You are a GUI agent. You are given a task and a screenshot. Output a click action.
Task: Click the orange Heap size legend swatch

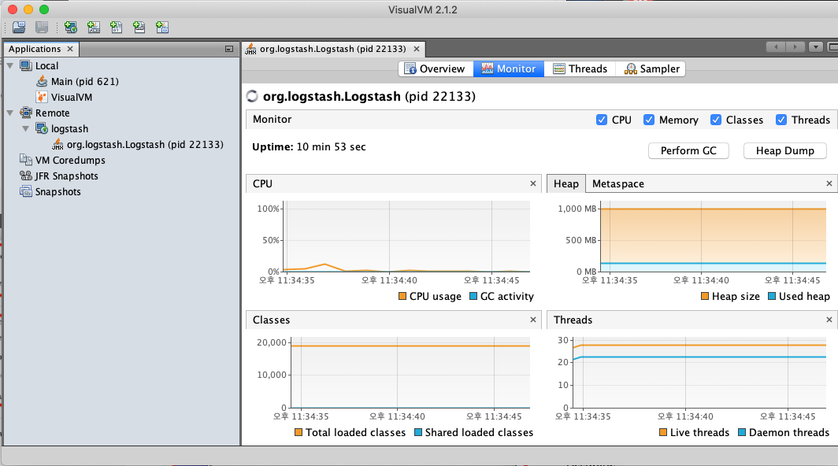[705, 296]
